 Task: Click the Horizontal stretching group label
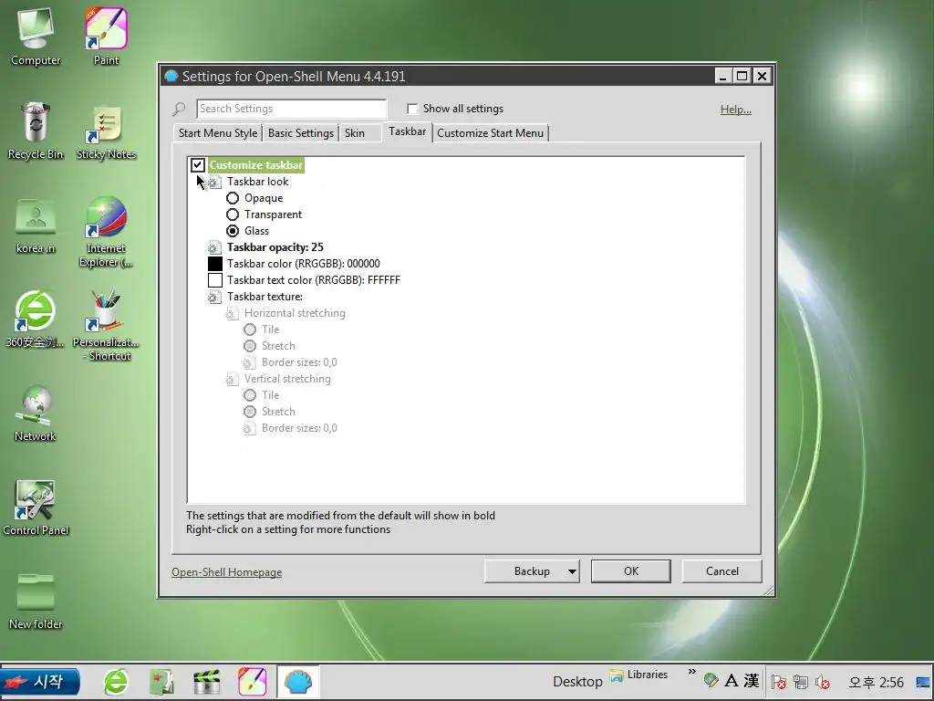[x=295, y=313]
